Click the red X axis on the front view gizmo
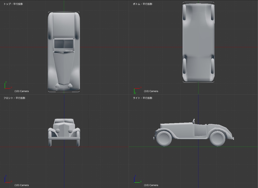 pyautogui.click(x=8, y=182)
